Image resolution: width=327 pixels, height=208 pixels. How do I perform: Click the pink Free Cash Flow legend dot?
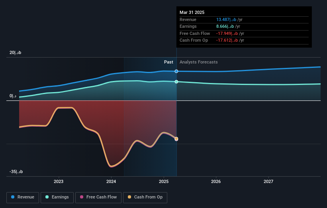[x=82, y=197]
